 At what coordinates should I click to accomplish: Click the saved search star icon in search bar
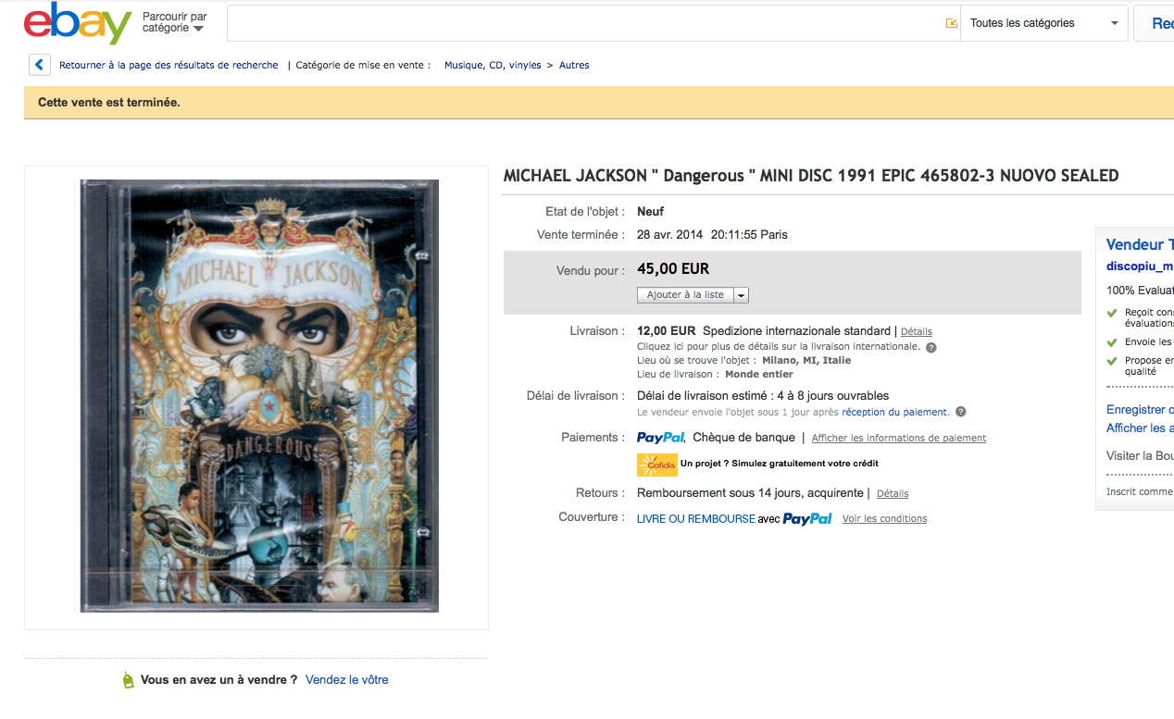click(951, 23)
